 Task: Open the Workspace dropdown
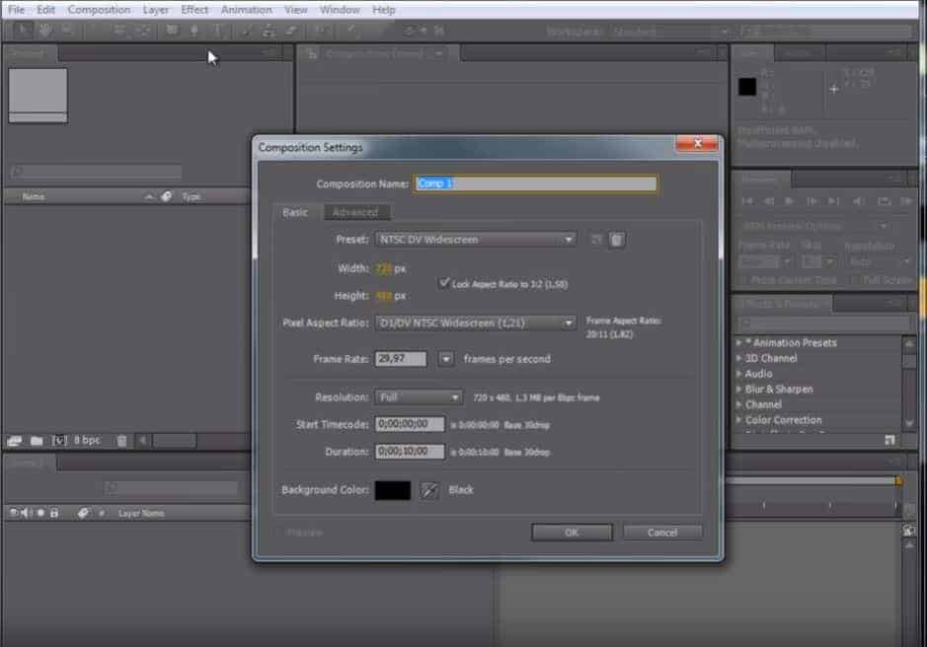tap(671, 31)
